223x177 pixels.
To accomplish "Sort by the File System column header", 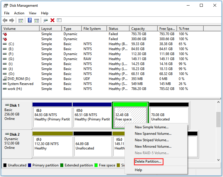I will click(x=94, y=29).
